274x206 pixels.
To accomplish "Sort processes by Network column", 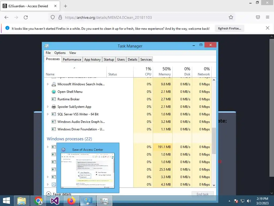I will point(202,71).
